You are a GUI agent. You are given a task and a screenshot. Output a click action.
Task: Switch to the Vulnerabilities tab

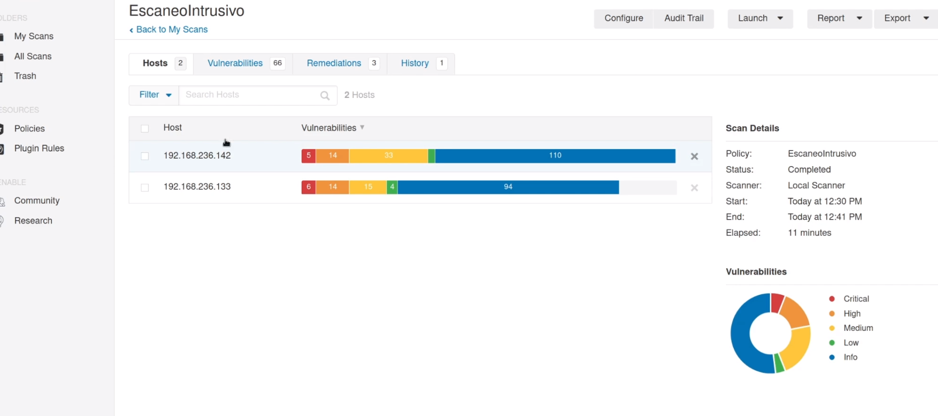pyautogui.click(x=235, y=64)
